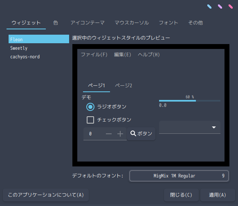
Task: Click the blue window control icon
Action: (x=209, y=7)
